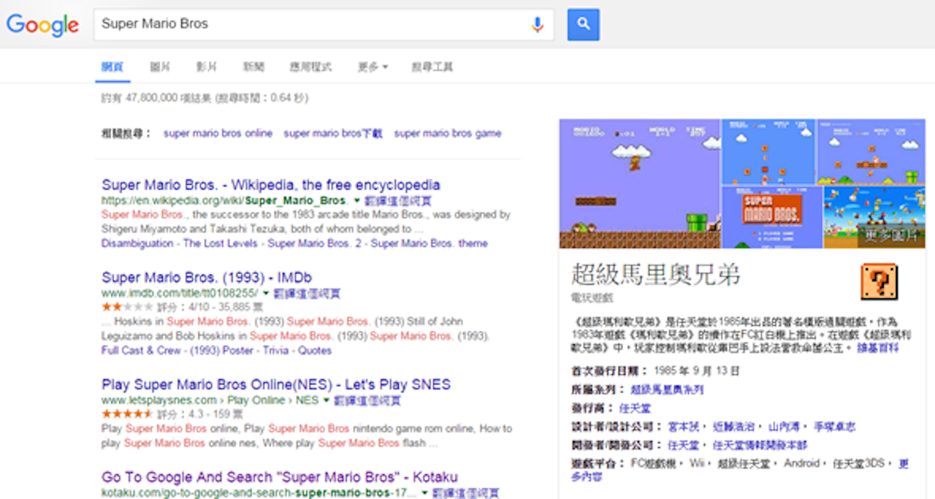Viewport: 935px width, 499px height.
Task: Click translate page link for Wikipedia result
Action: tap(398, 201)
